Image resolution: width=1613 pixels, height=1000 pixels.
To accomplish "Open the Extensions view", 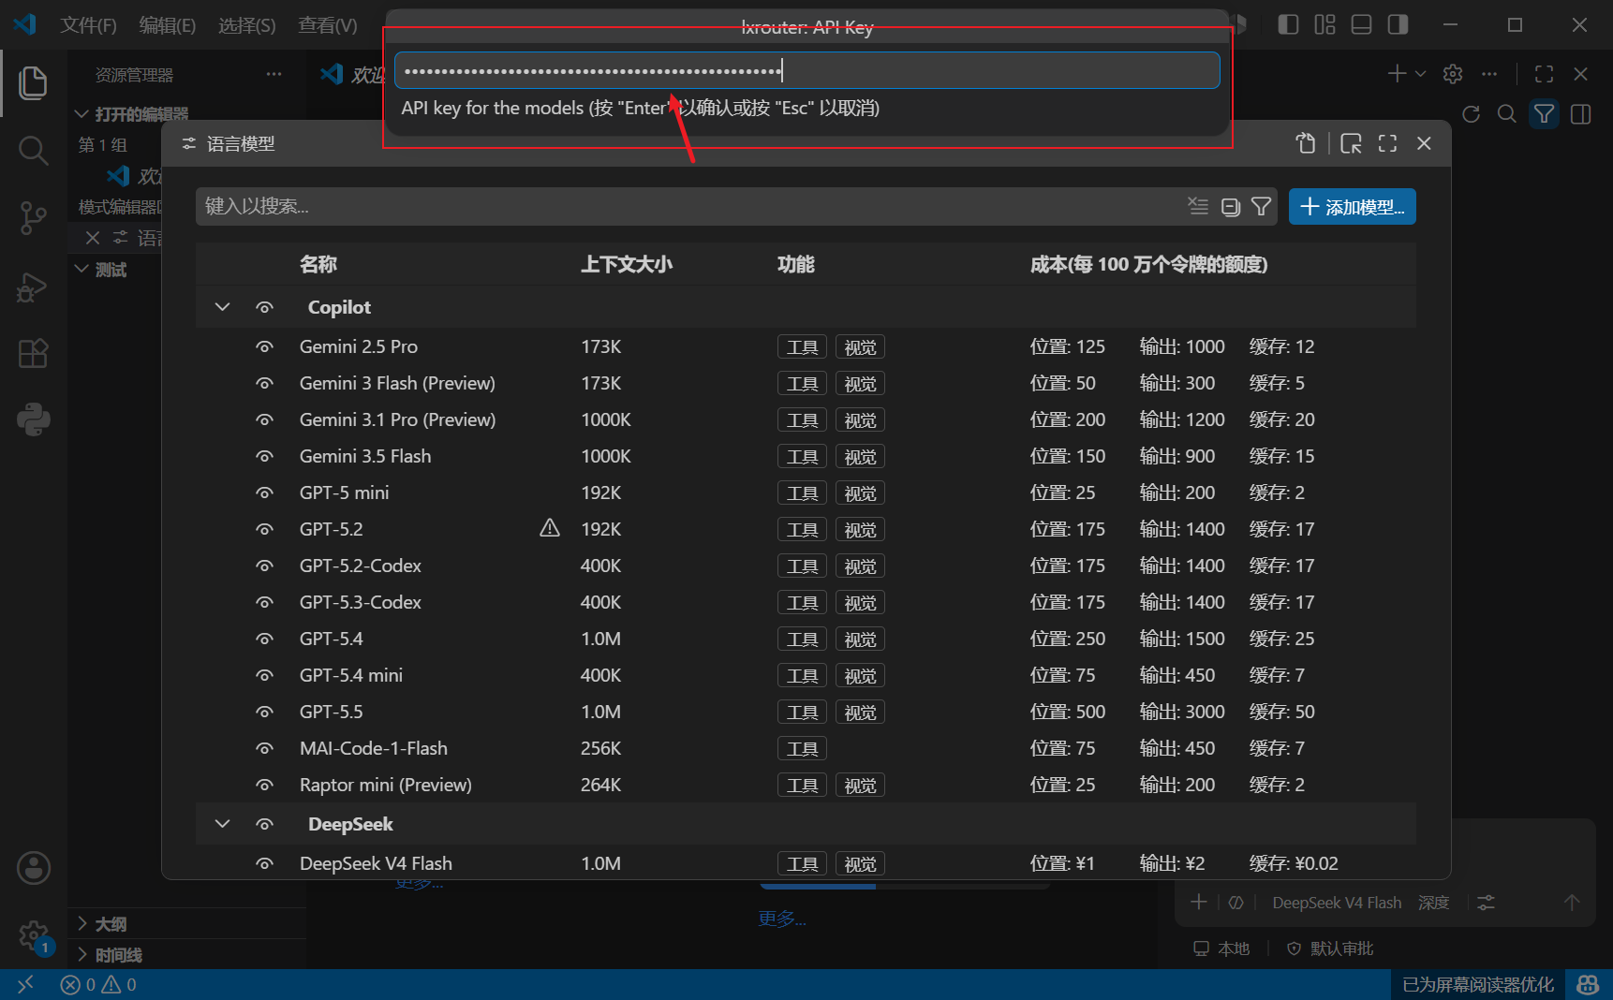I will [x=33, y=354].
